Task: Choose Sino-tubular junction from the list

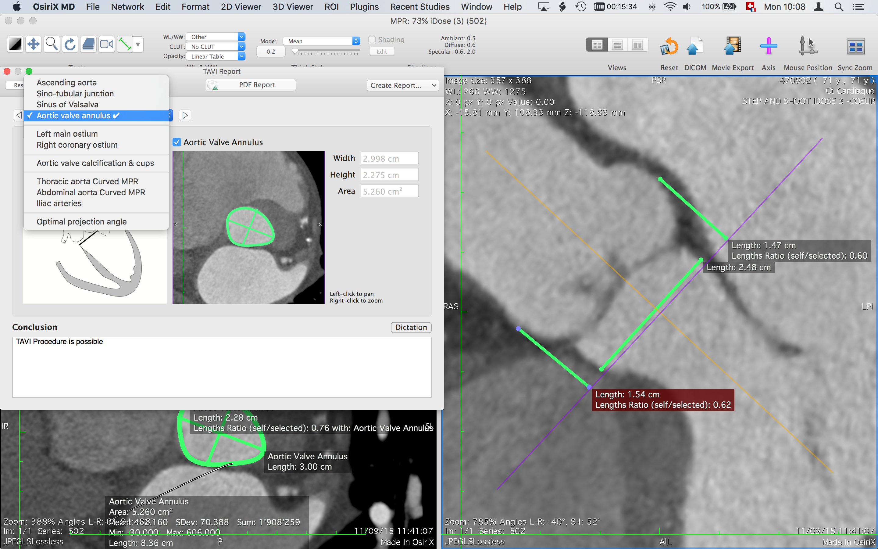Action: 96,94
